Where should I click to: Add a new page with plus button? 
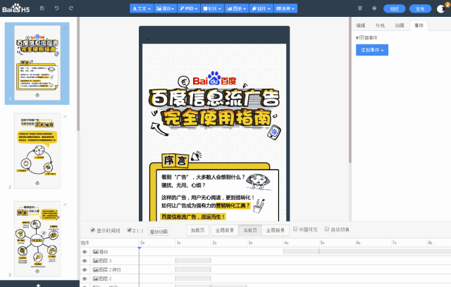pos(38,285)
